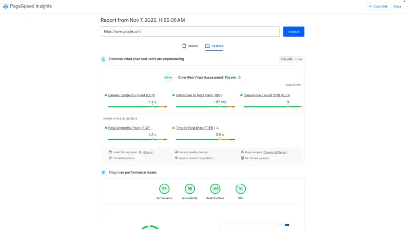This screenshot has width=406, height=229.
Task: Click the calendar icon beside Latest 28-day period
Action: coord(111,152)
